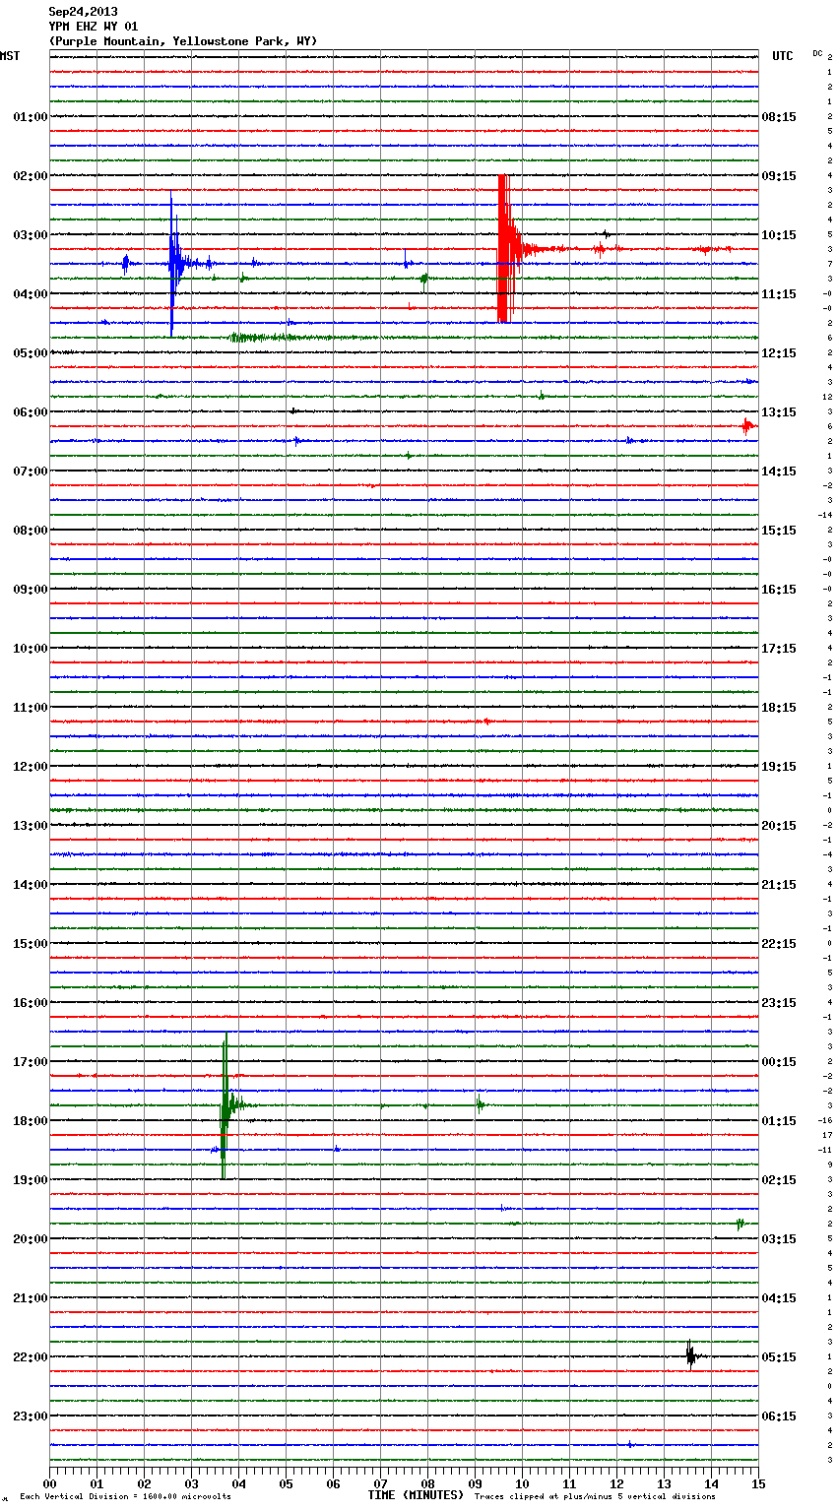Click the Purple Mountain, Yellowstone Park location title

point(183,41)
